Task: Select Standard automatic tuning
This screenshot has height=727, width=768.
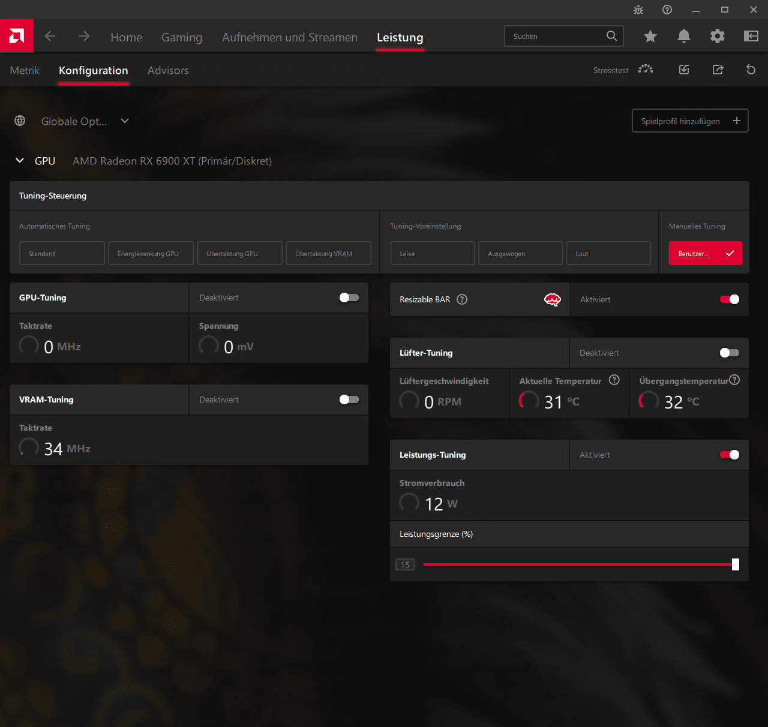Action: tap(62, 253)
